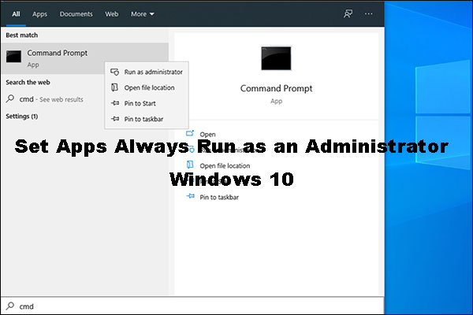
Task: Switch to the All search tab
Action: click(x=16, y=14)
